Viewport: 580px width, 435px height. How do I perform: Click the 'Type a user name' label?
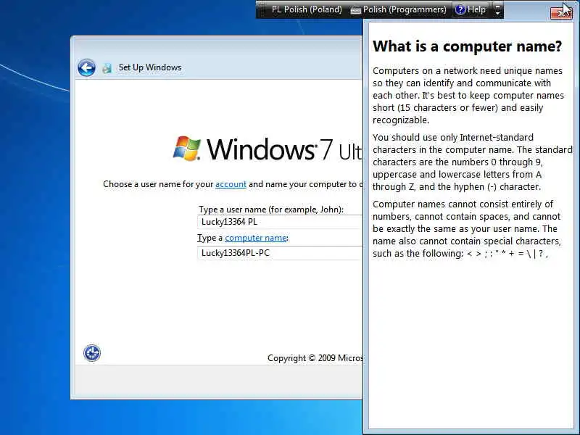point(271,210)
